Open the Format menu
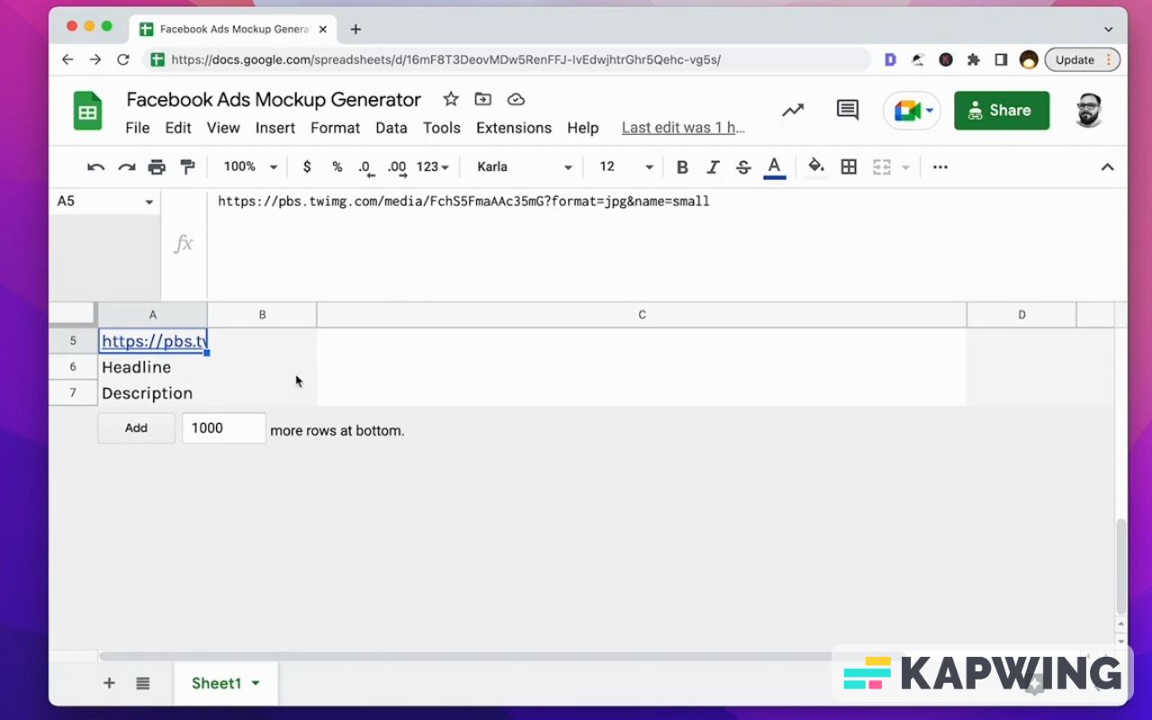Screen dimensions: 1152x720 (x=335, y=128)
